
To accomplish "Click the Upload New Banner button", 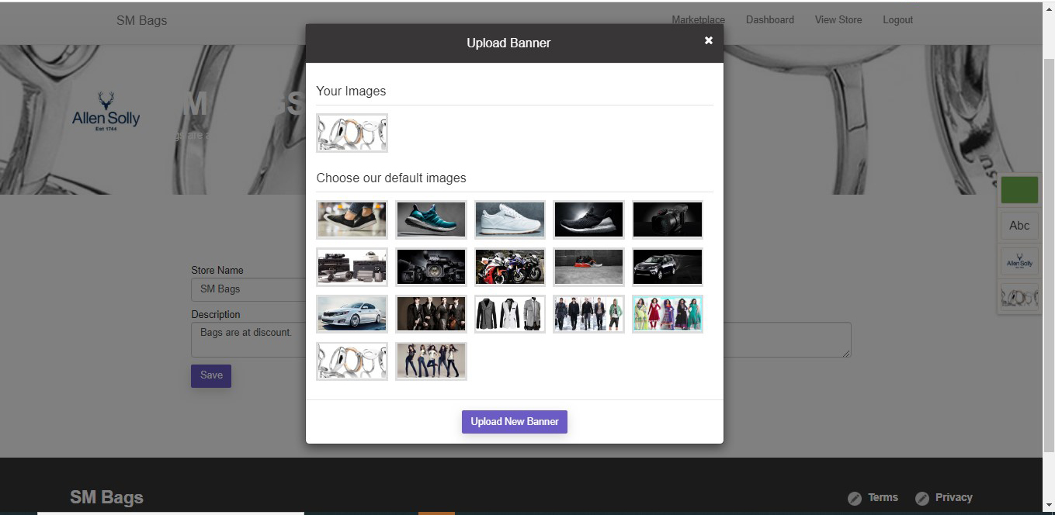I will pyautogui.click(x=514, y=421).
